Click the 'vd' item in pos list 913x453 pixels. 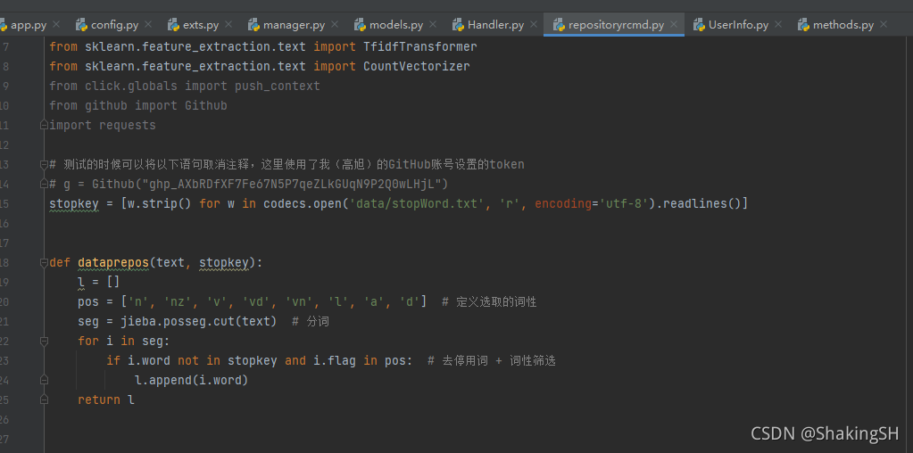point(256,302)
